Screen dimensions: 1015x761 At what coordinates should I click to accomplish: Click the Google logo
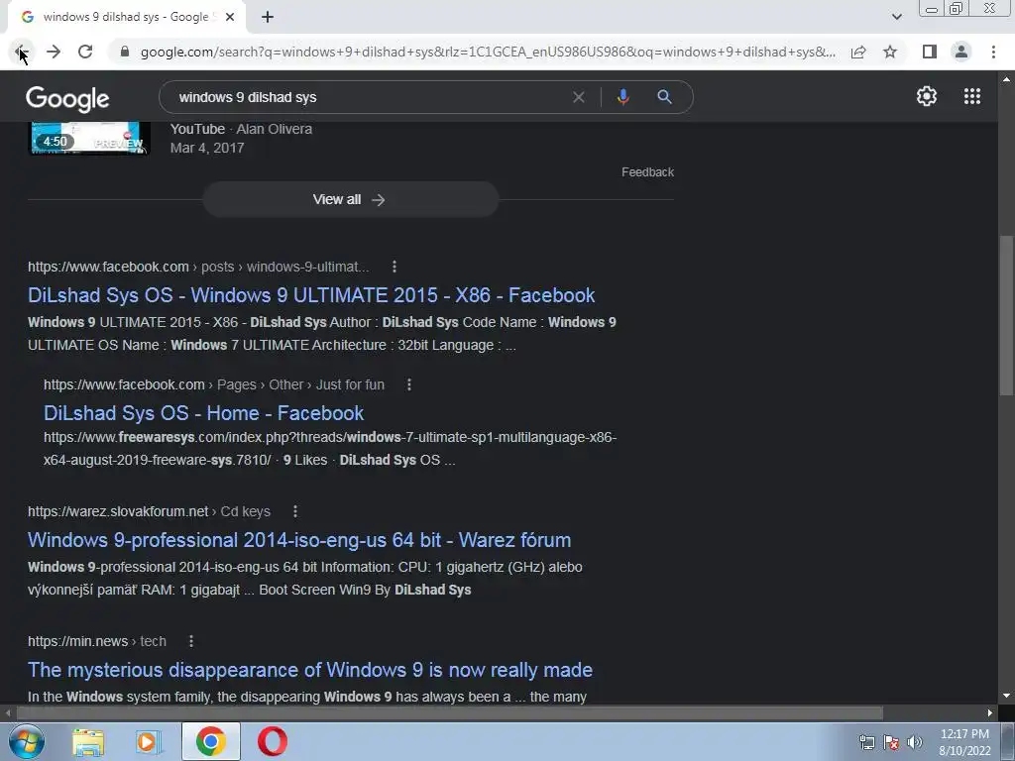click(x=67, y=98)
